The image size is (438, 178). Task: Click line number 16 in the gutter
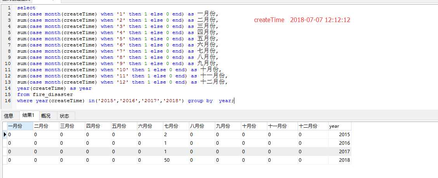[8, 101]
